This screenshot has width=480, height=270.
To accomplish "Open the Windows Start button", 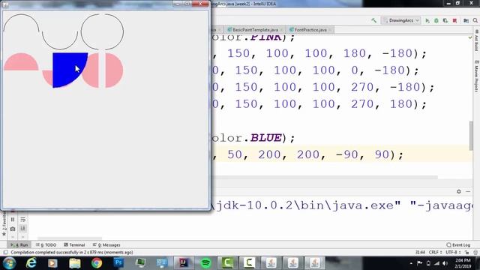I will tap(9, 263).
